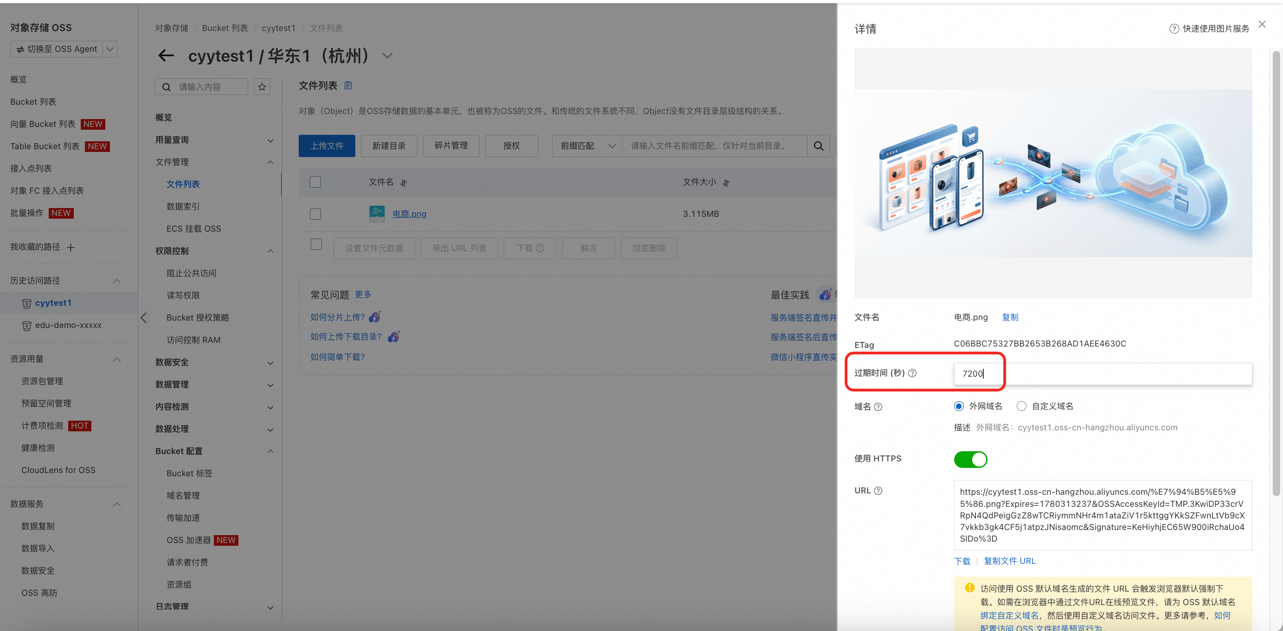This screenshot has width=1283, height=631.
Task: Click the 电商.png preview image
Action: (1053, 173)
